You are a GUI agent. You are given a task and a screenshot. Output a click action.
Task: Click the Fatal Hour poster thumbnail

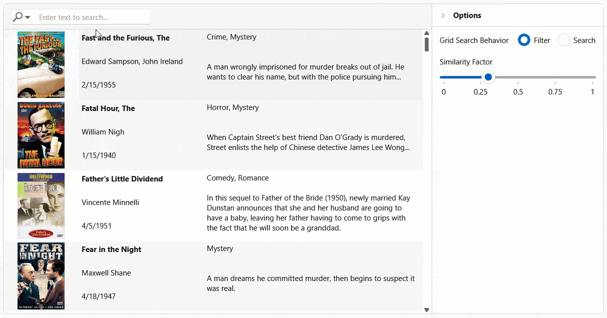point(41,135)
